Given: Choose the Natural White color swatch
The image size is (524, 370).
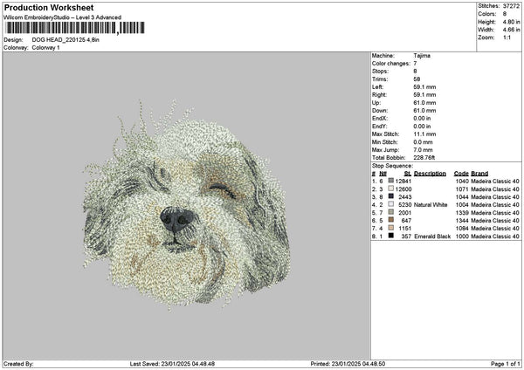Looking at the screenshot, I should (x=390, y=204).
